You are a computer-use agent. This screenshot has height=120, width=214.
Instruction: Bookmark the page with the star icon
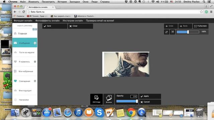click(201, 12)
